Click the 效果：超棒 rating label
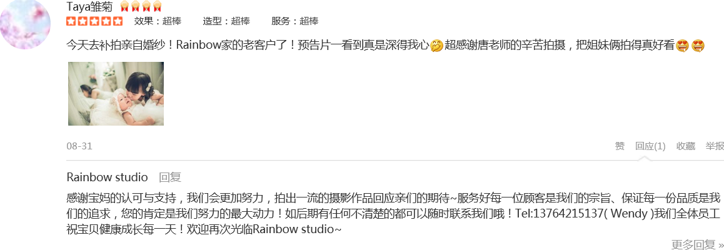The width and height of the screenshot is (724, 250). coord(158,21)
